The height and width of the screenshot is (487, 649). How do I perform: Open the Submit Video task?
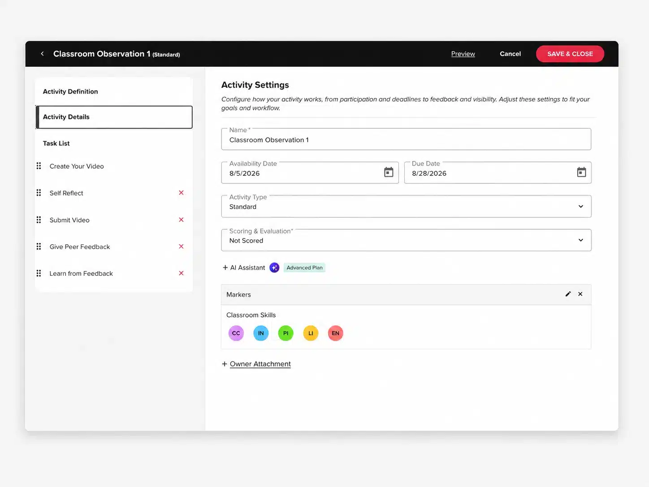69,220
